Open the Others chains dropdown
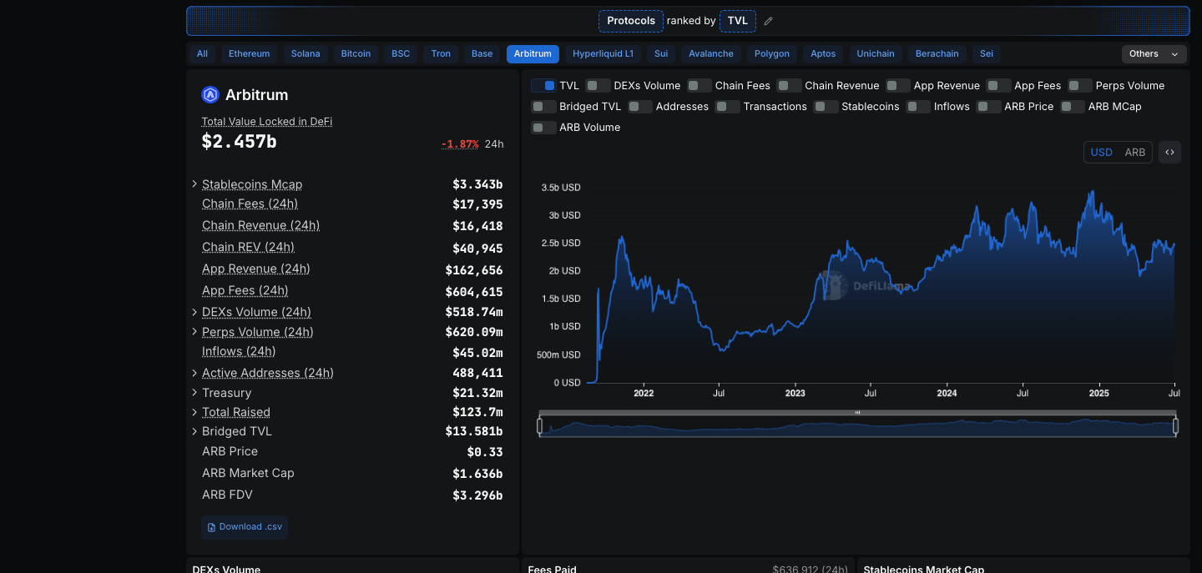 (x=1154, y=54)
